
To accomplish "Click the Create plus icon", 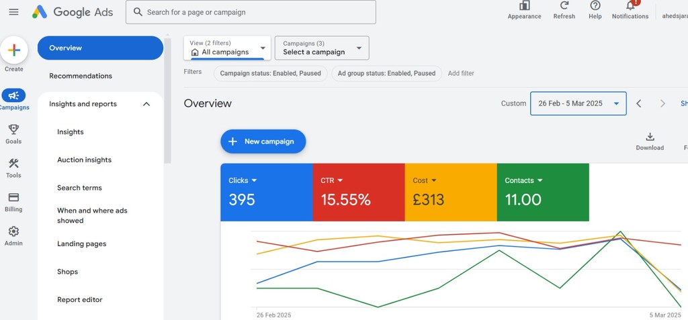I will pyautogui.click(x=14, y=50).
